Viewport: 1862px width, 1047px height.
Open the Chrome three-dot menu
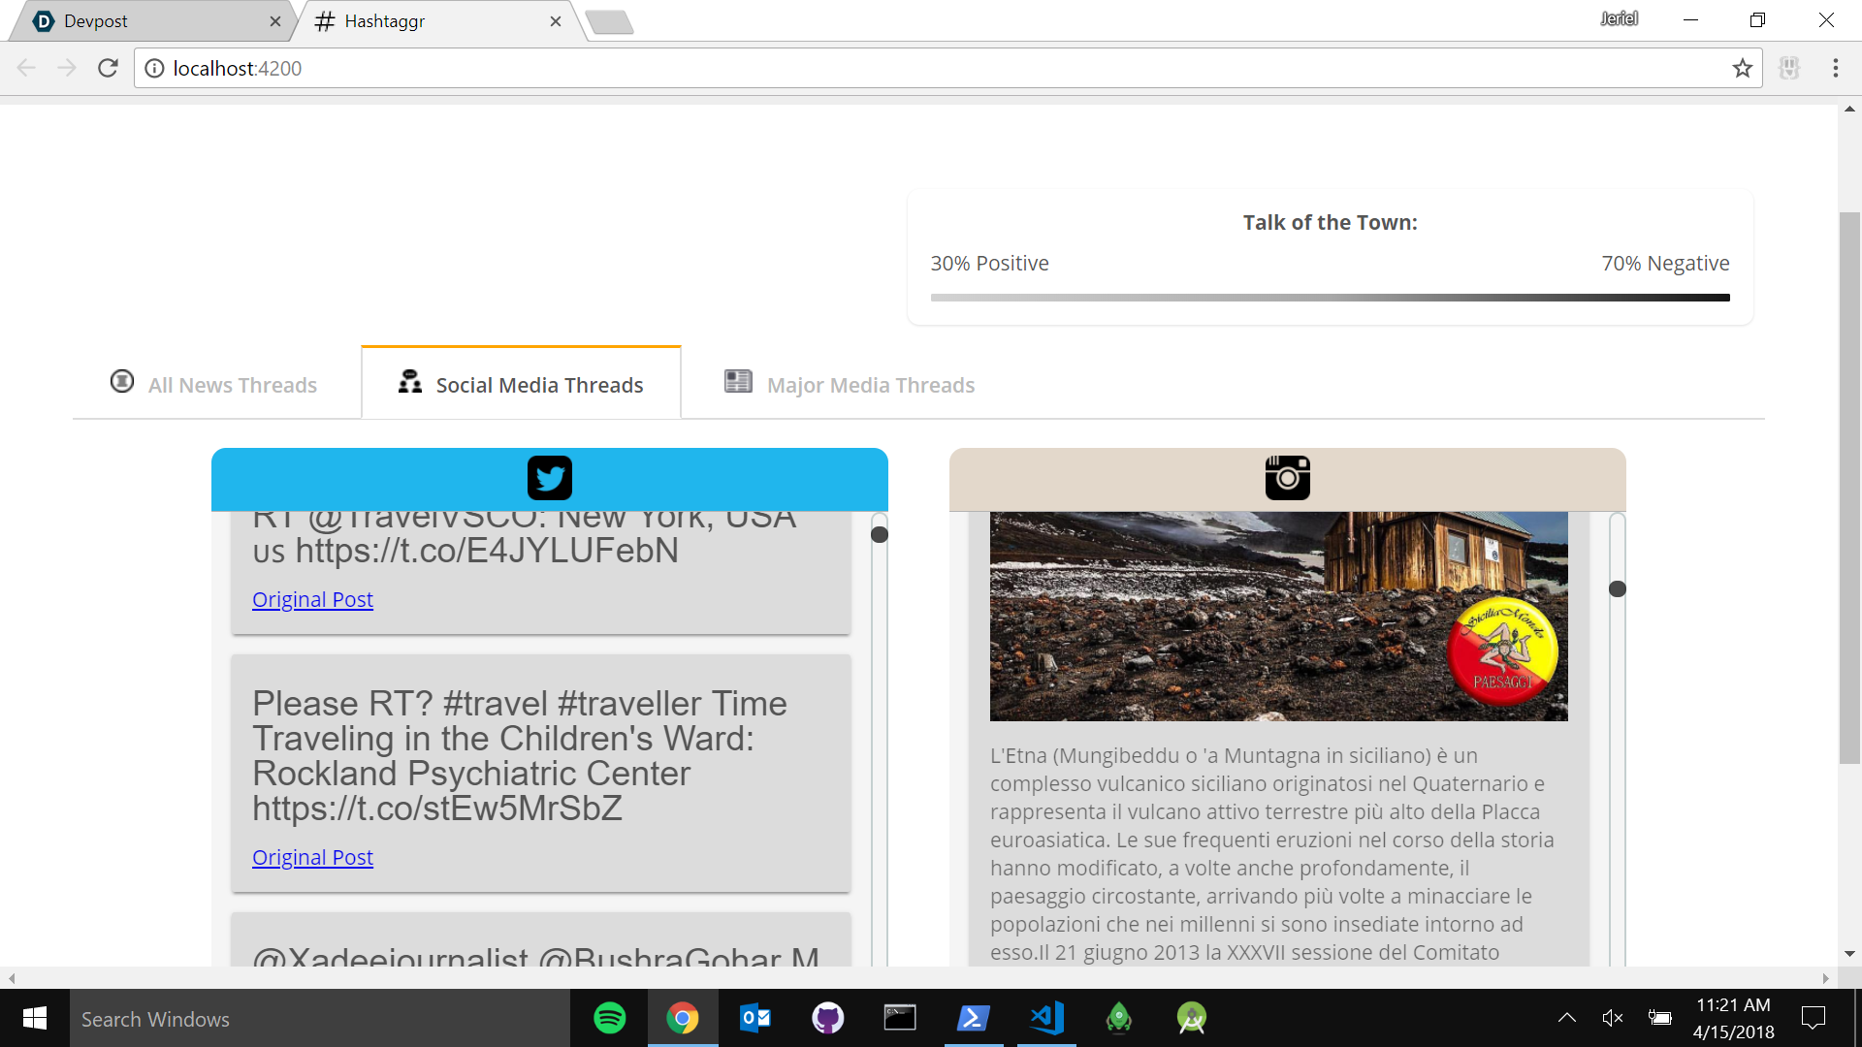[x=1835, y=68]
